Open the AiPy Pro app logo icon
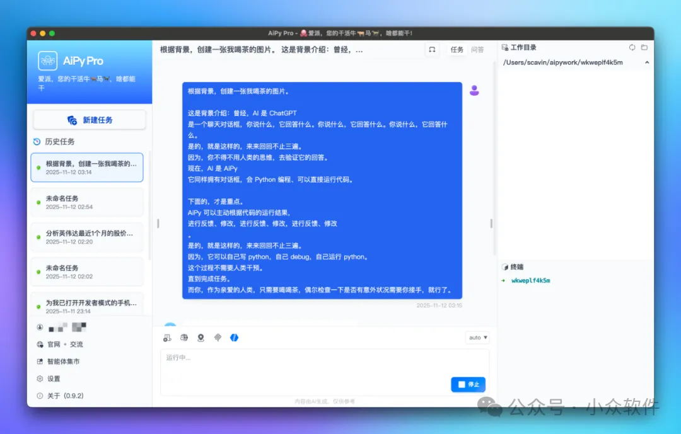The image size is (681, 434). 48,60
